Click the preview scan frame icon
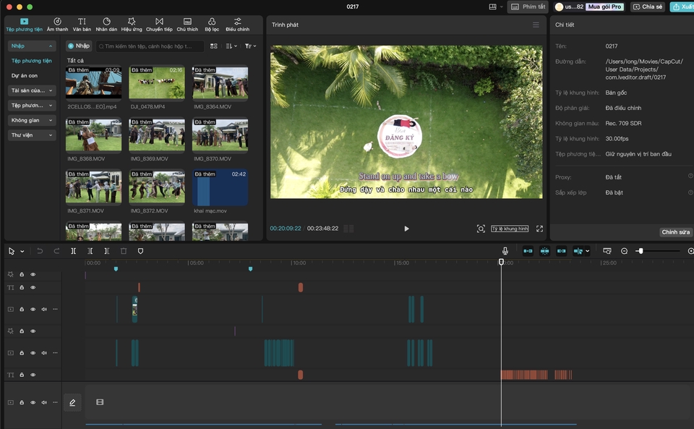 [481, 229]
